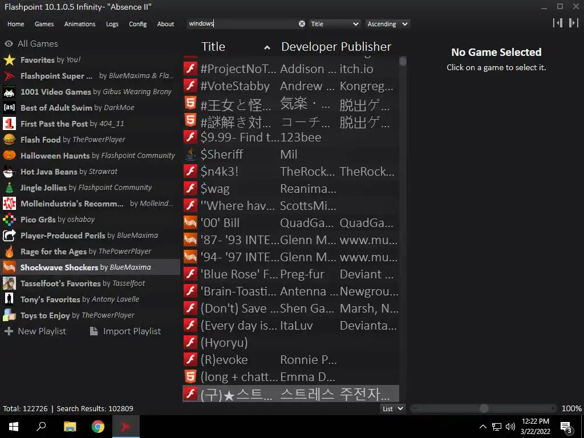Click New Playlist

(35, 331)
